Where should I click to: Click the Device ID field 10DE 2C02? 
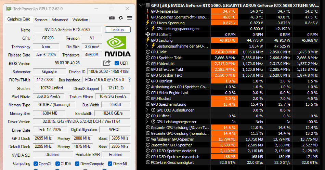click(x=108, y=71)
